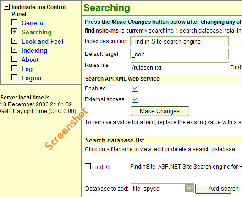
Task: Go to the Indexing page
Action: click(x=34, y=50)
